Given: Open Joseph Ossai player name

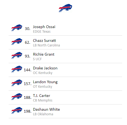Looking at the screenshot, I should tap(44, 27).
